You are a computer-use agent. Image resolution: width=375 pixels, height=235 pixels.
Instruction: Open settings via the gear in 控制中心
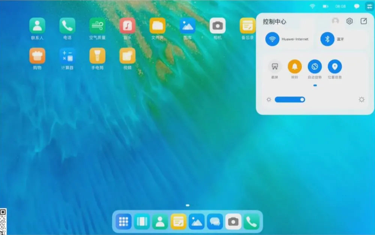point(349,21)
